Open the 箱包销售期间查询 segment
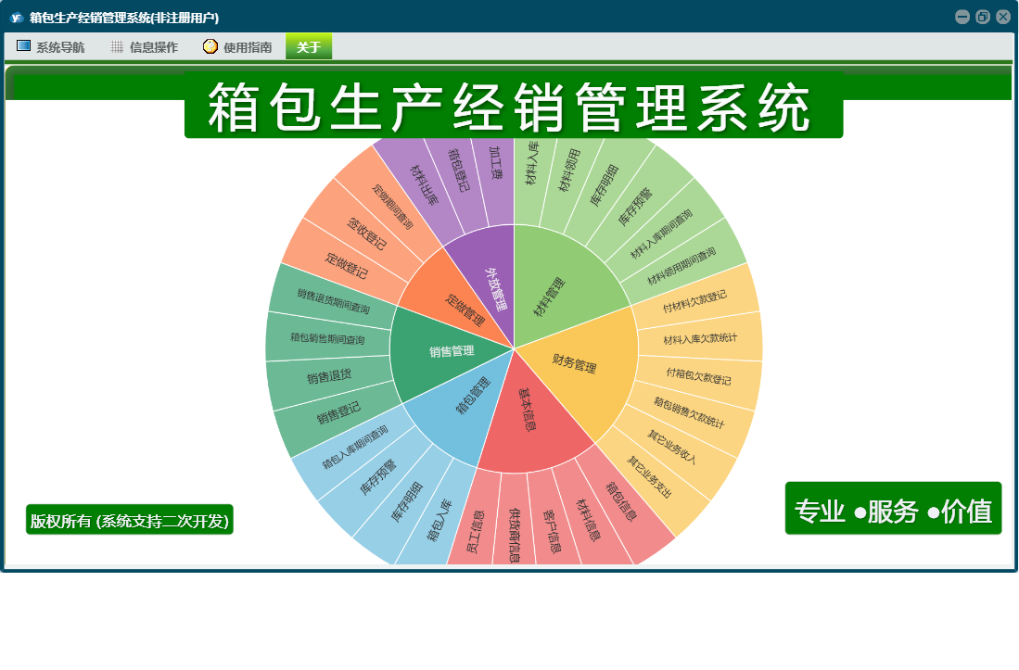This screenshot has width=1019, height=670. pyautogui.click(x=327, y=338)
